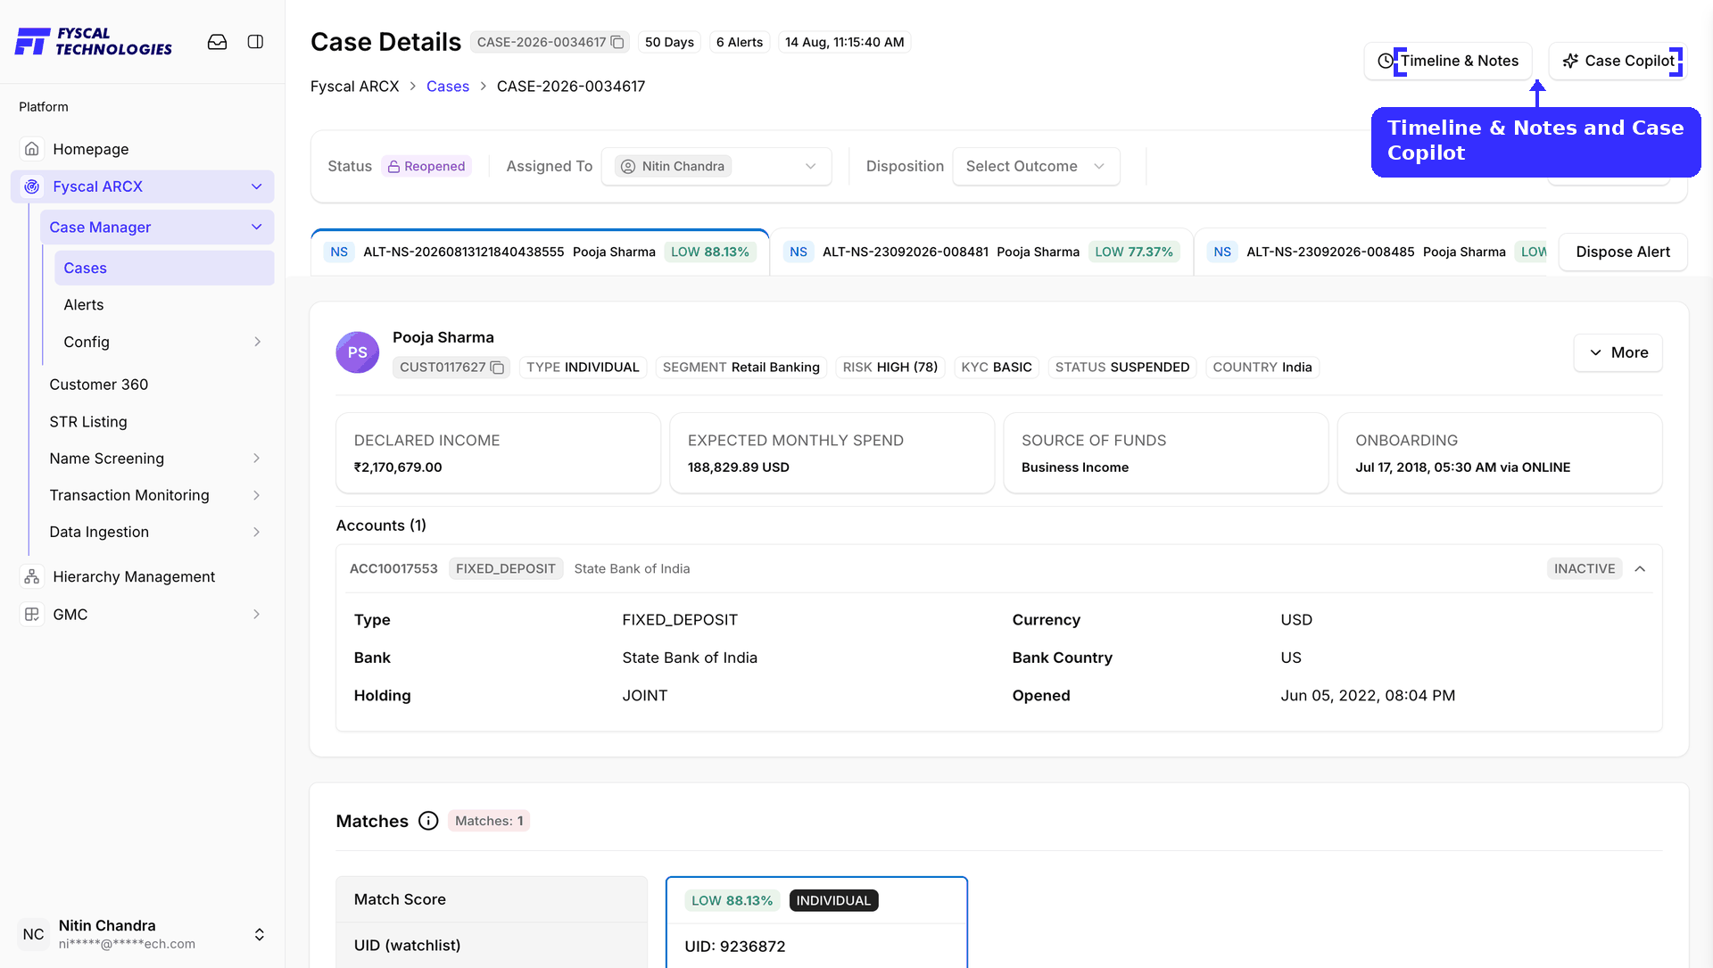Select alert tab ALT-NS-23092026-008485
1713x968 pixels.
pos(1370,252)
